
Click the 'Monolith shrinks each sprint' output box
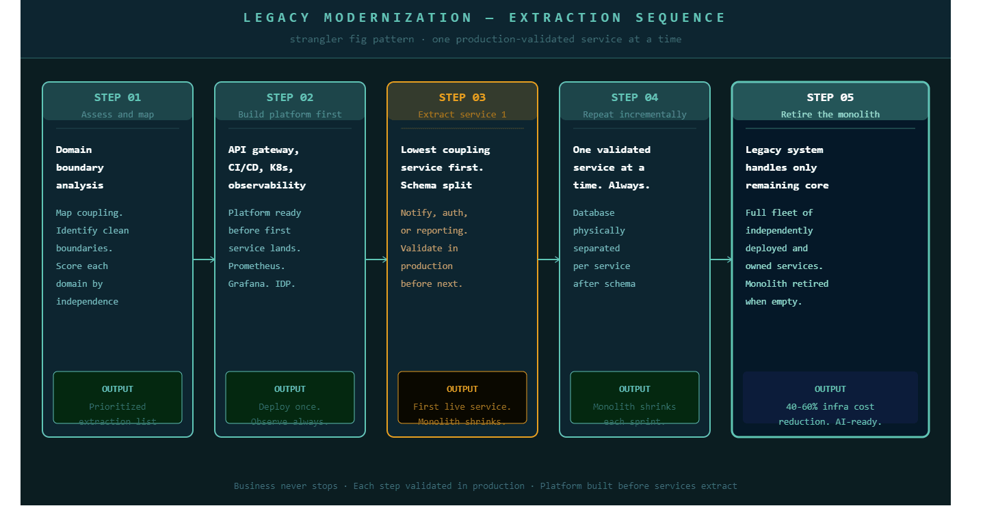click(635, 397)
